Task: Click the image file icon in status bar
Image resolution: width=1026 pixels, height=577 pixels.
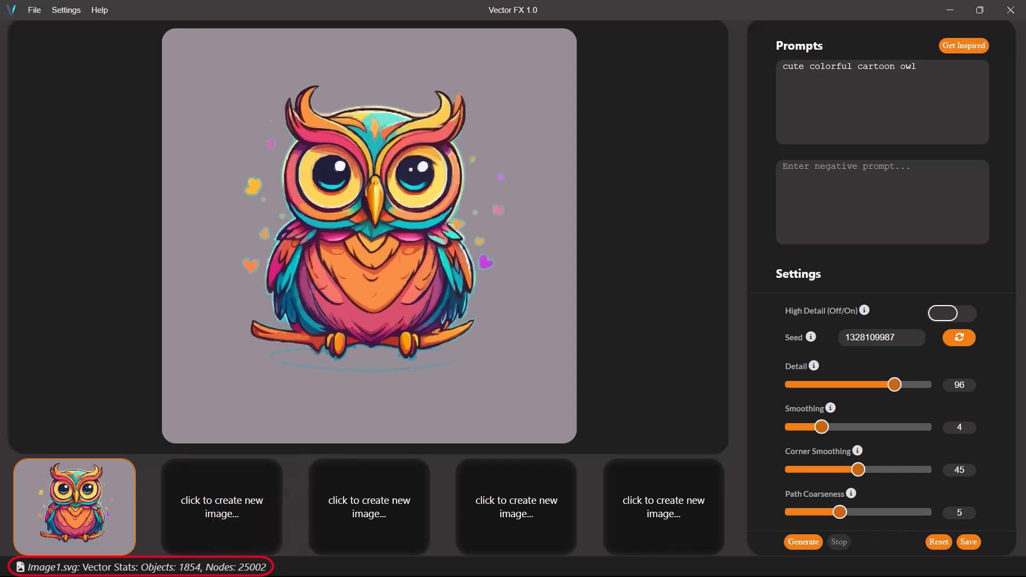Action: [x=20, y=567]
